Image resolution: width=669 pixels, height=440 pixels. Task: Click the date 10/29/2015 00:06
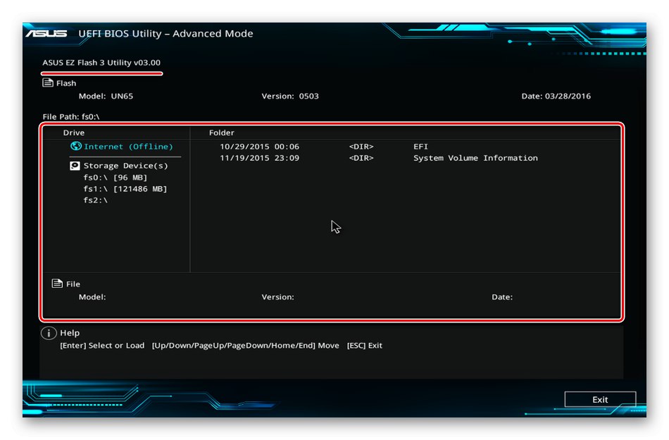(x=259, y=146)
